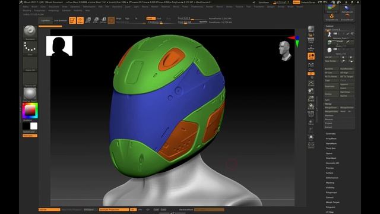Expand the FiberMesh subpalette

point(331,158)
